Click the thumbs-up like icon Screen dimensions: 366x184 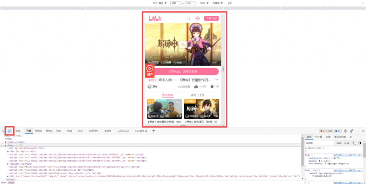point(196,86)
